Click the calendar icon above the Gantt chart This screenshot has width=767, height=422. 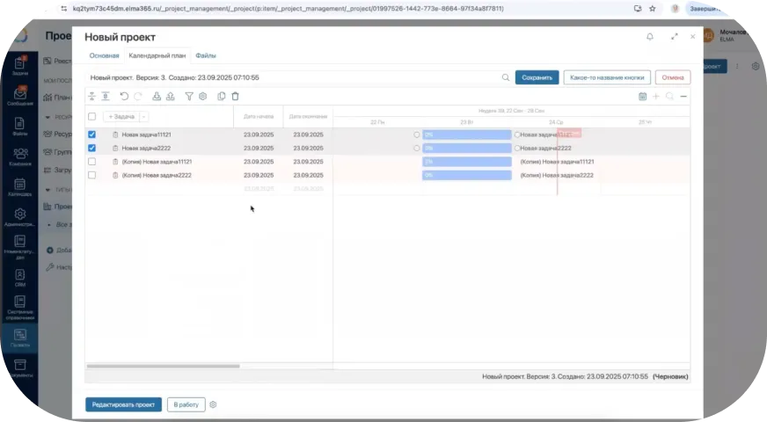click(x=642, y=97)
